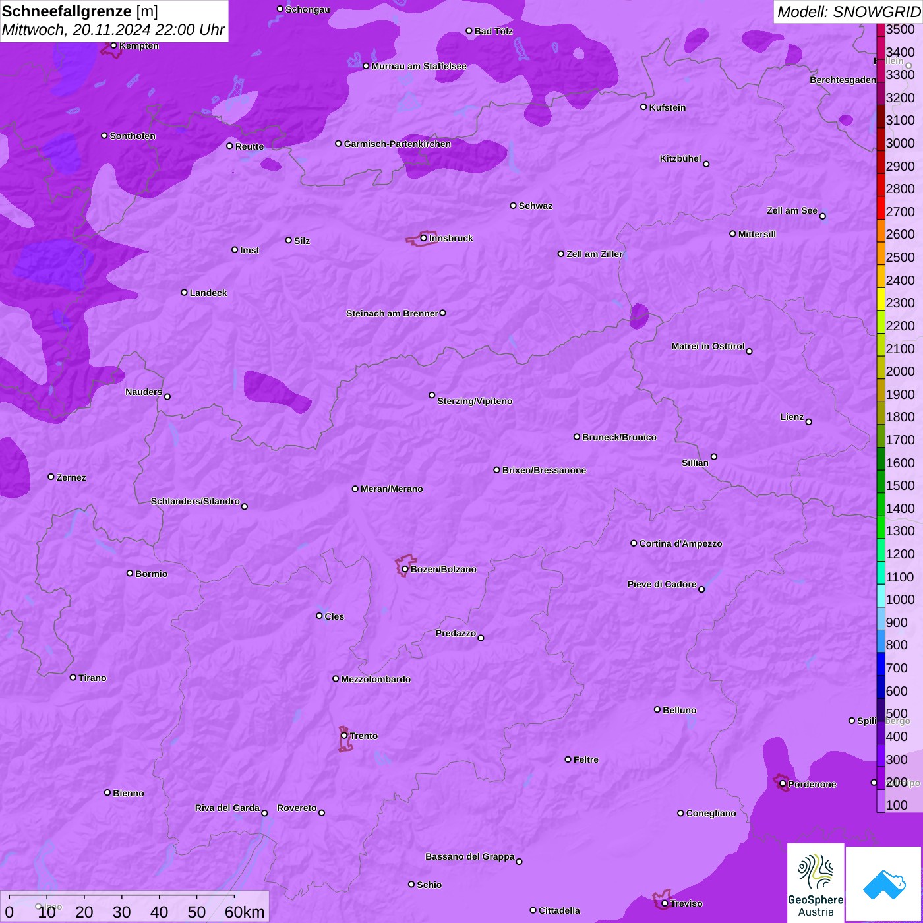Click the Meran/Merano label

[x=392, y=489]
